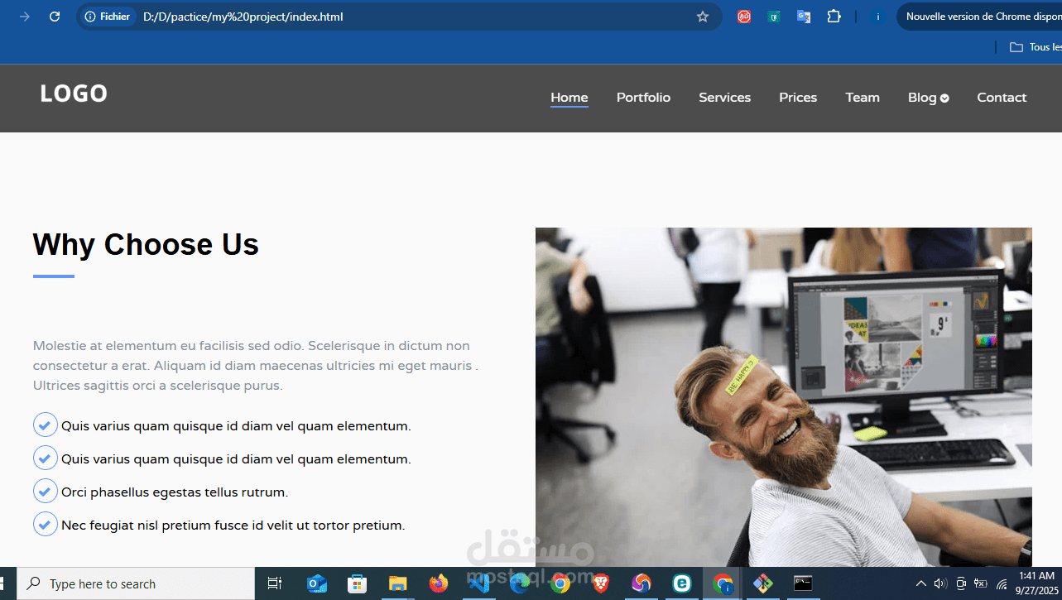The height and width of the screenshot is (600, 1062).
Task: Click the check icon beside the first Quis varius line
Action: tap(46, 425)
